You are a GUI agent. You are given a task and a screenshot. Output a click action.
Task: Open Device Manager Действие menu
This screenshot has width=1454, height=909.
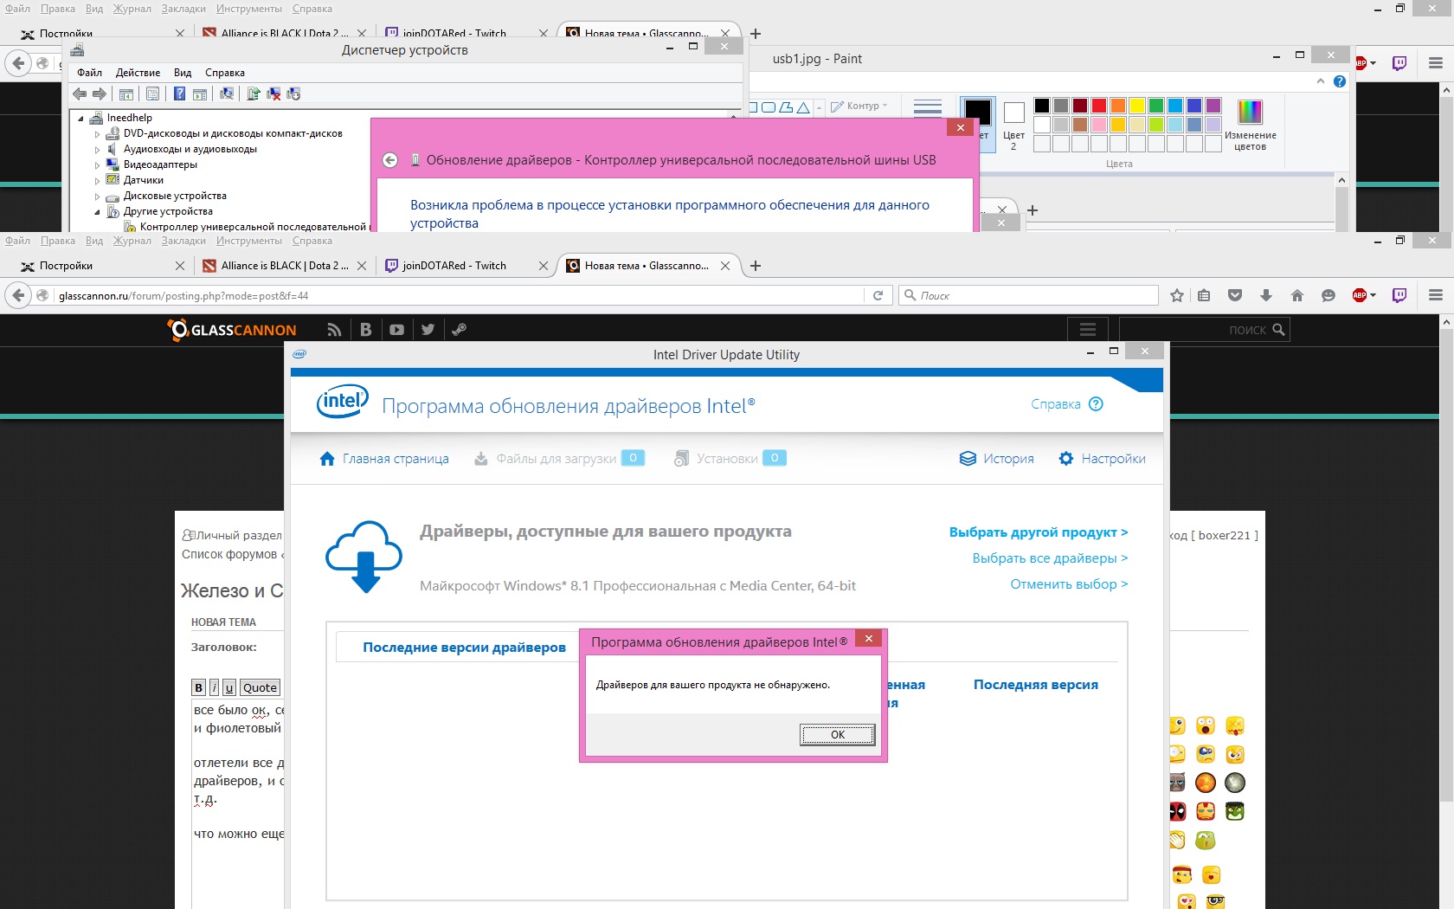coord(138,73)
